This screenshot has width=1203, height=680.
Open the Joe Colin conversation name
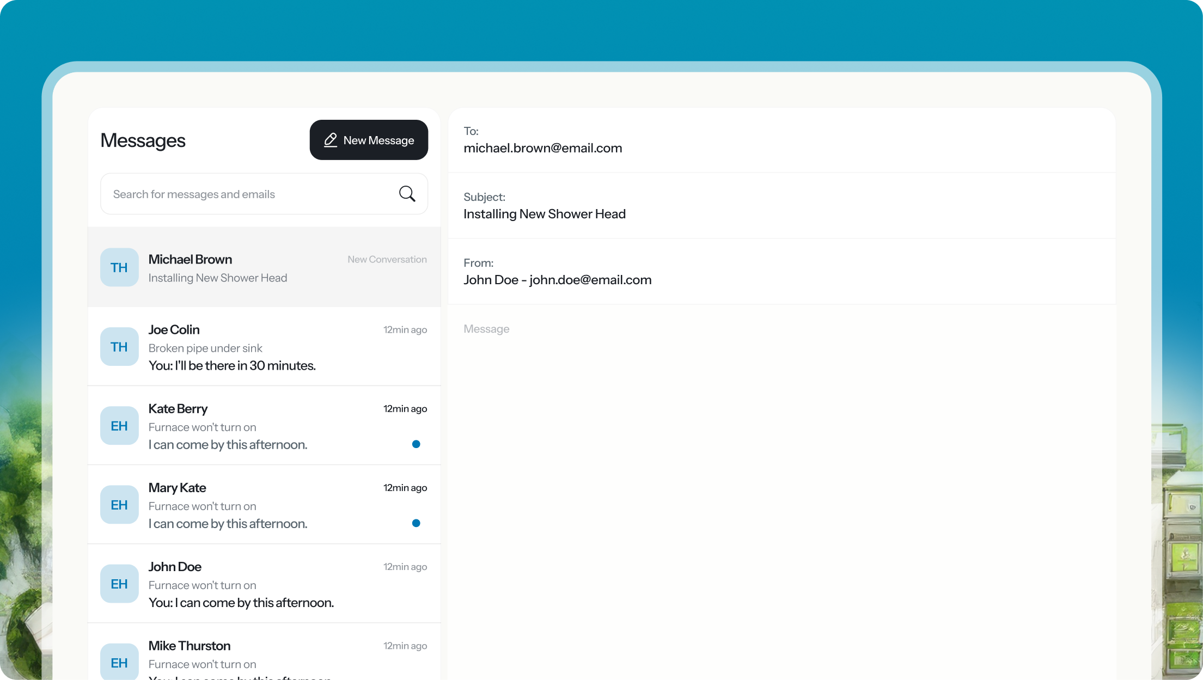click(174, 329)
